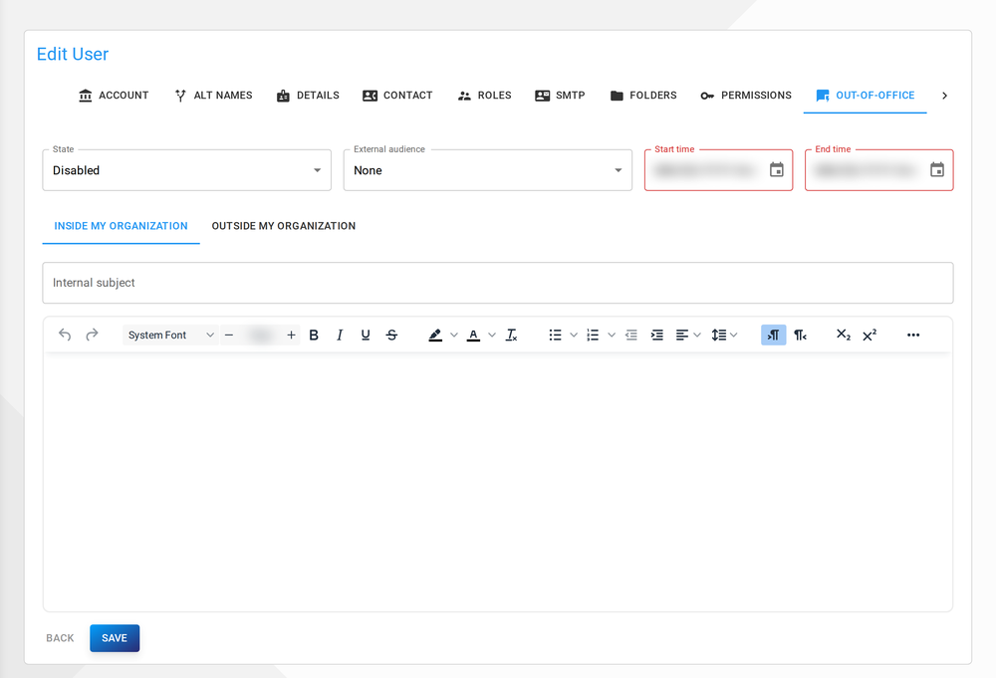The image size is (996, 678).
Task: Open End time calendar picker
Action: (937, 169)
